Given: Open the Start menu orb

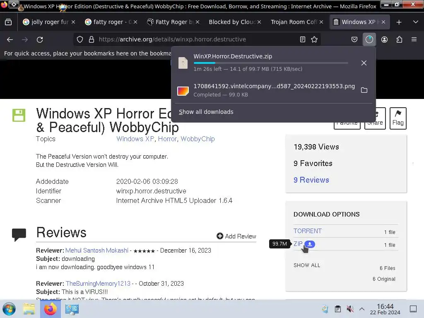Looking at the screenshot, I should [9, 309].
